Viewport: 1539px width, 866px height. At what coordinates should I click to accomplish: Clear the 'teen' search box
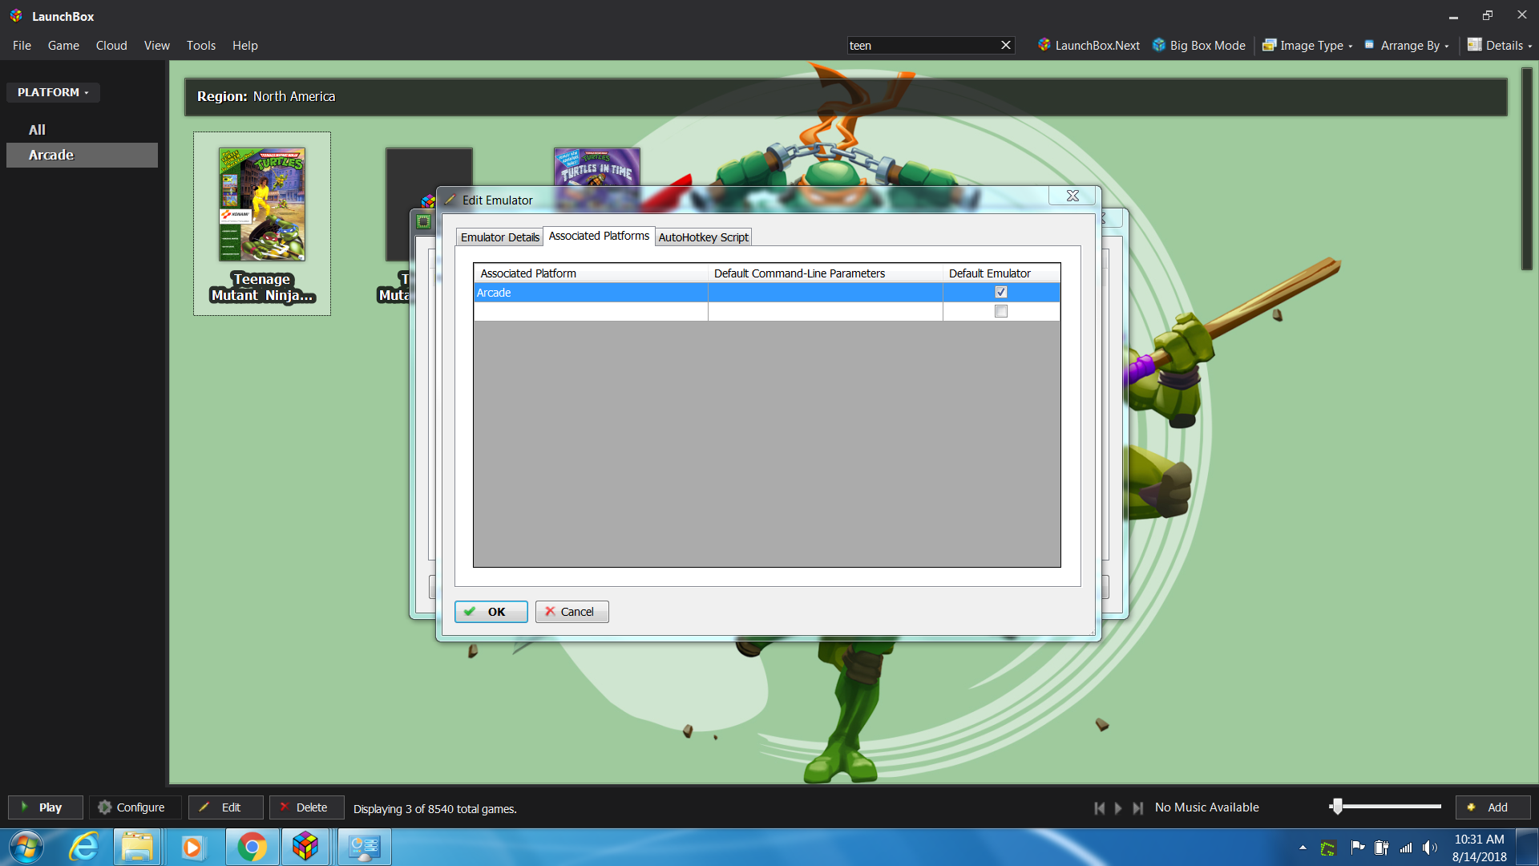pyautogui.click(x=1005, y=46)
